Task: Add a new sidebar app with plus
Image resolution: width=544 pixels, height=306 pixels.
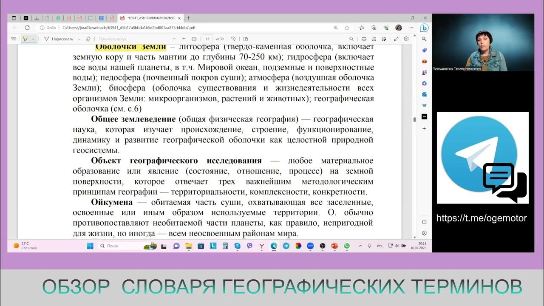Action: click(424, 128)
